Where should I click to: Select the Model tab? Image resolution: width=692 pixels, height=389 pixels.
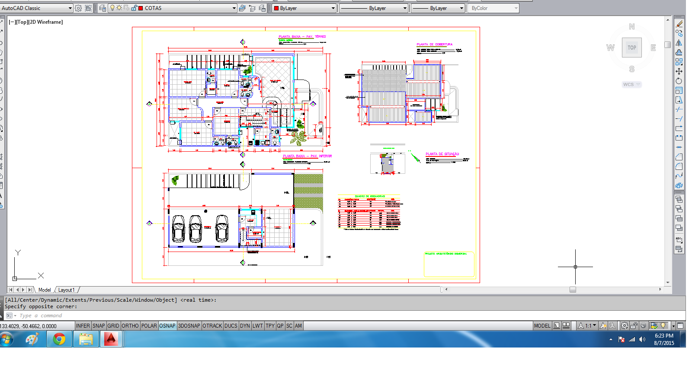click(x=45, y=290)
